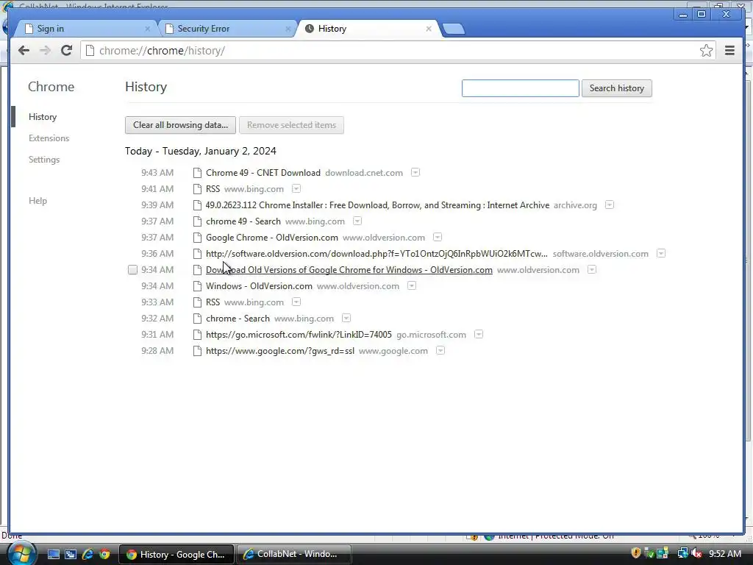Expand dropdown for www.google.com entry
Screen dimensions: 753x565
pos(440,350)
